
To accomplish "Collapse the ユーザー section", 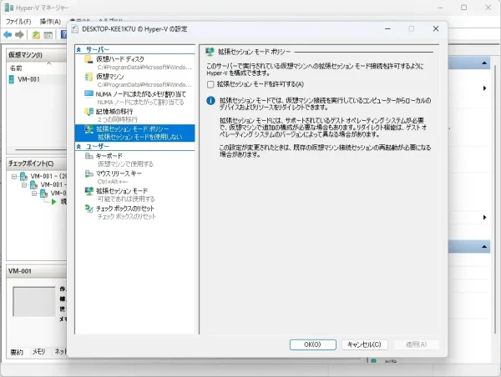I will click(78, 147).
